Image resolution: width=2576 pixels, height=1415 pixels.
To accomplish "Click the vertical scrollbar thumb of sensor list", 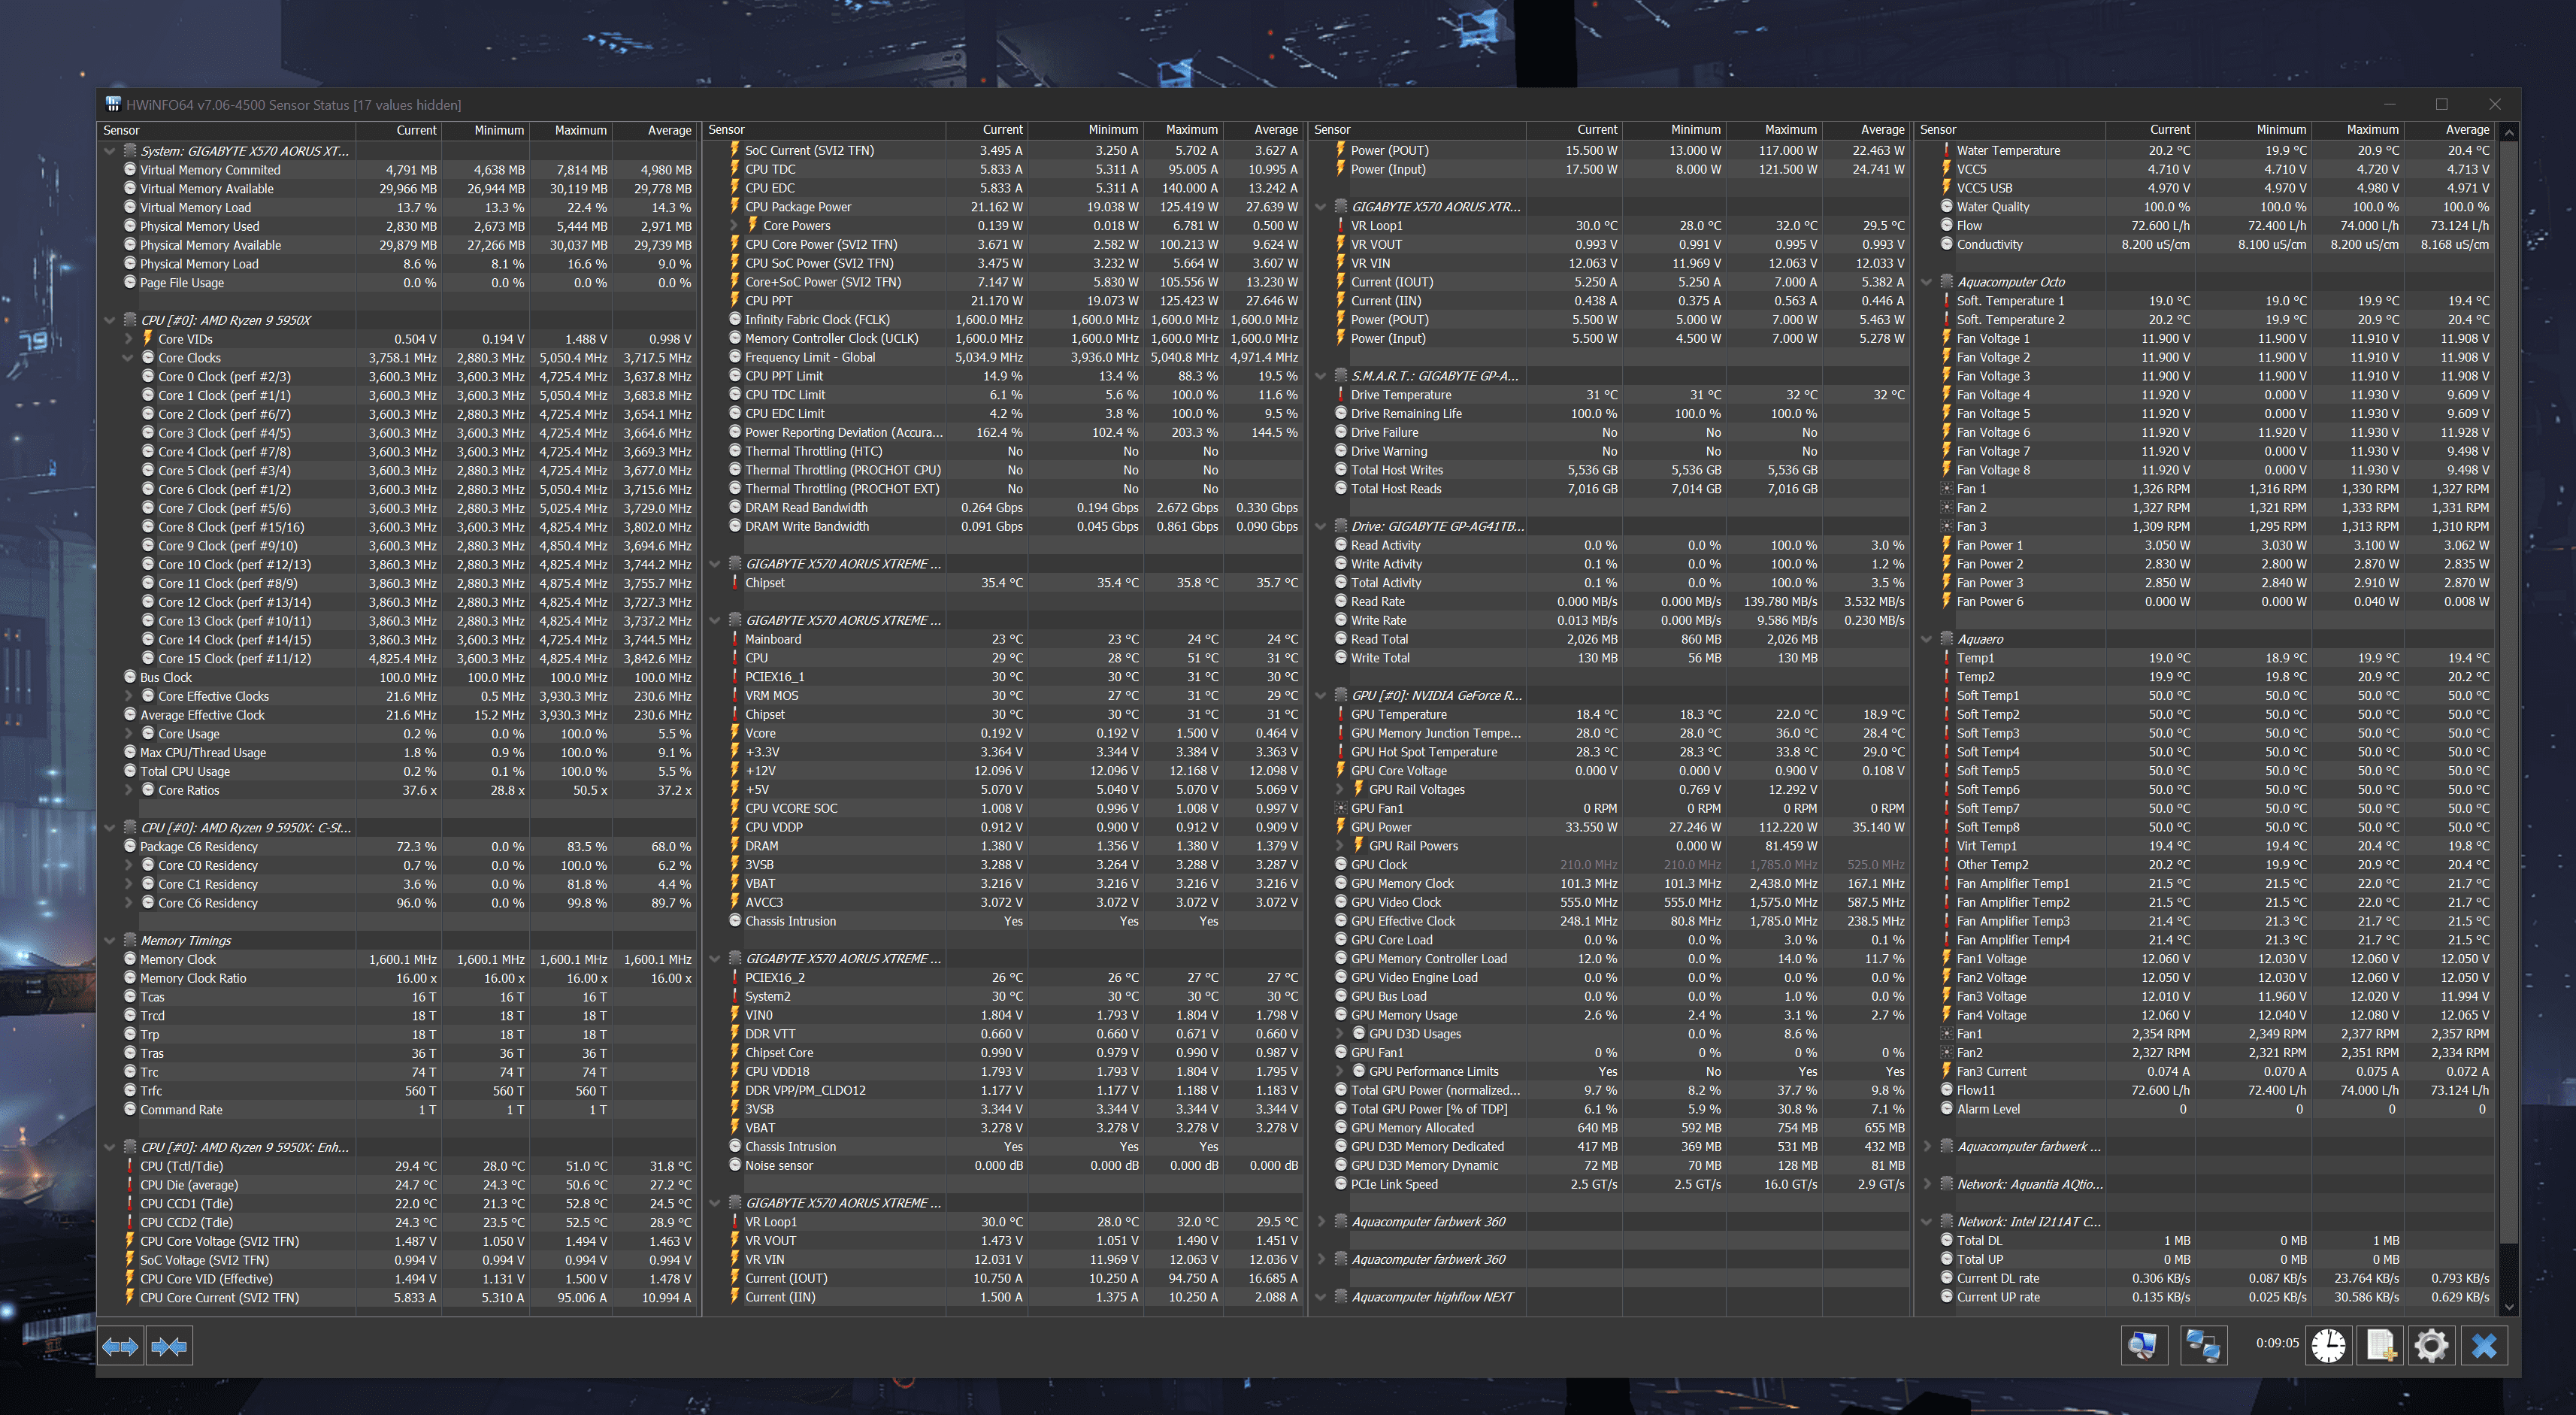I will tap(2508, 692).
